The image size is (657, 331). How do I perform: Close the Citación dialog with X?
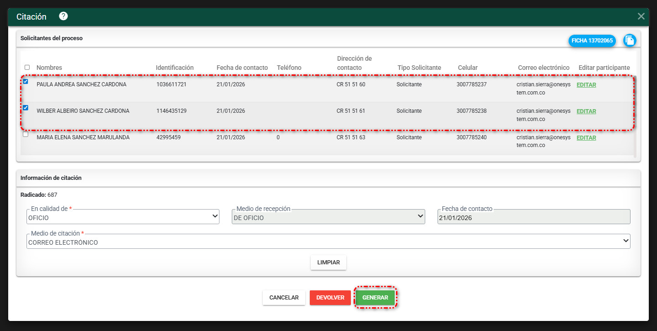(x=641, y=16)
